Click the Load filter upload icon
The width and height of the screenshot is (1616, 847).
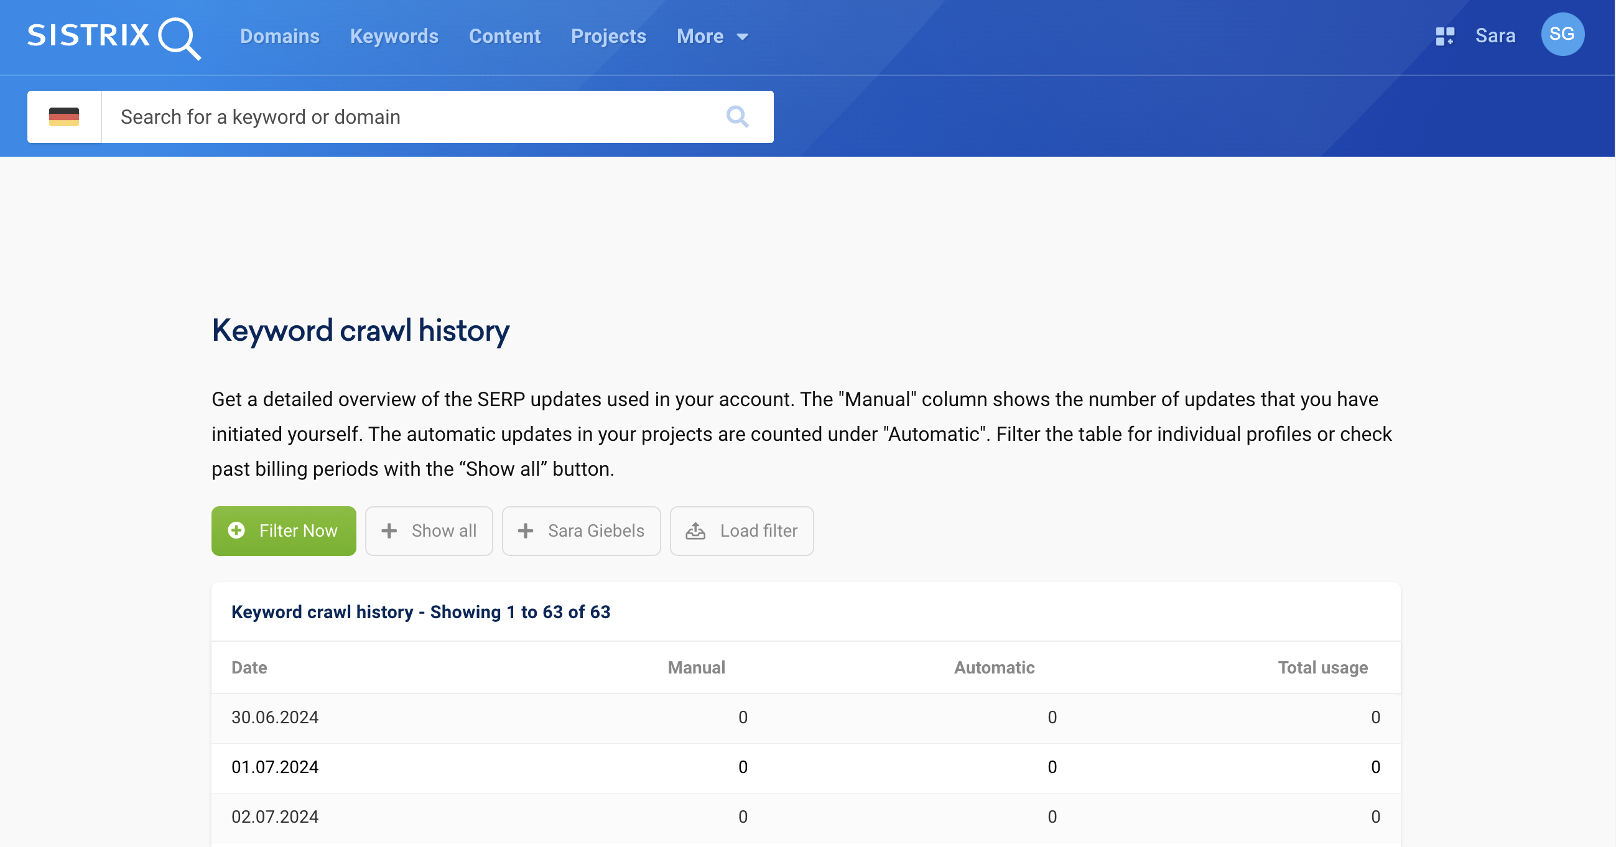tap(696, 531)
